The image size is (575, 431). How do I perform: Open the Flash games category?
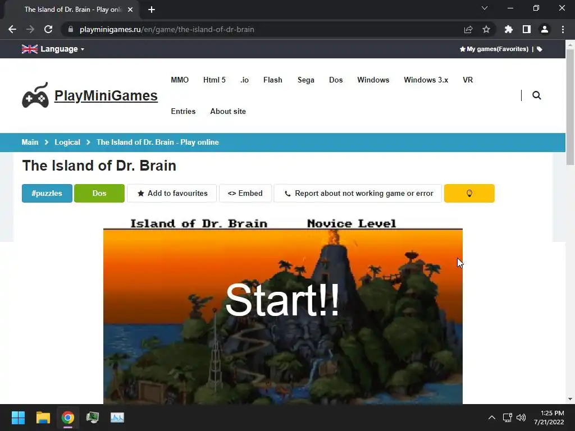tap(273, 80)
